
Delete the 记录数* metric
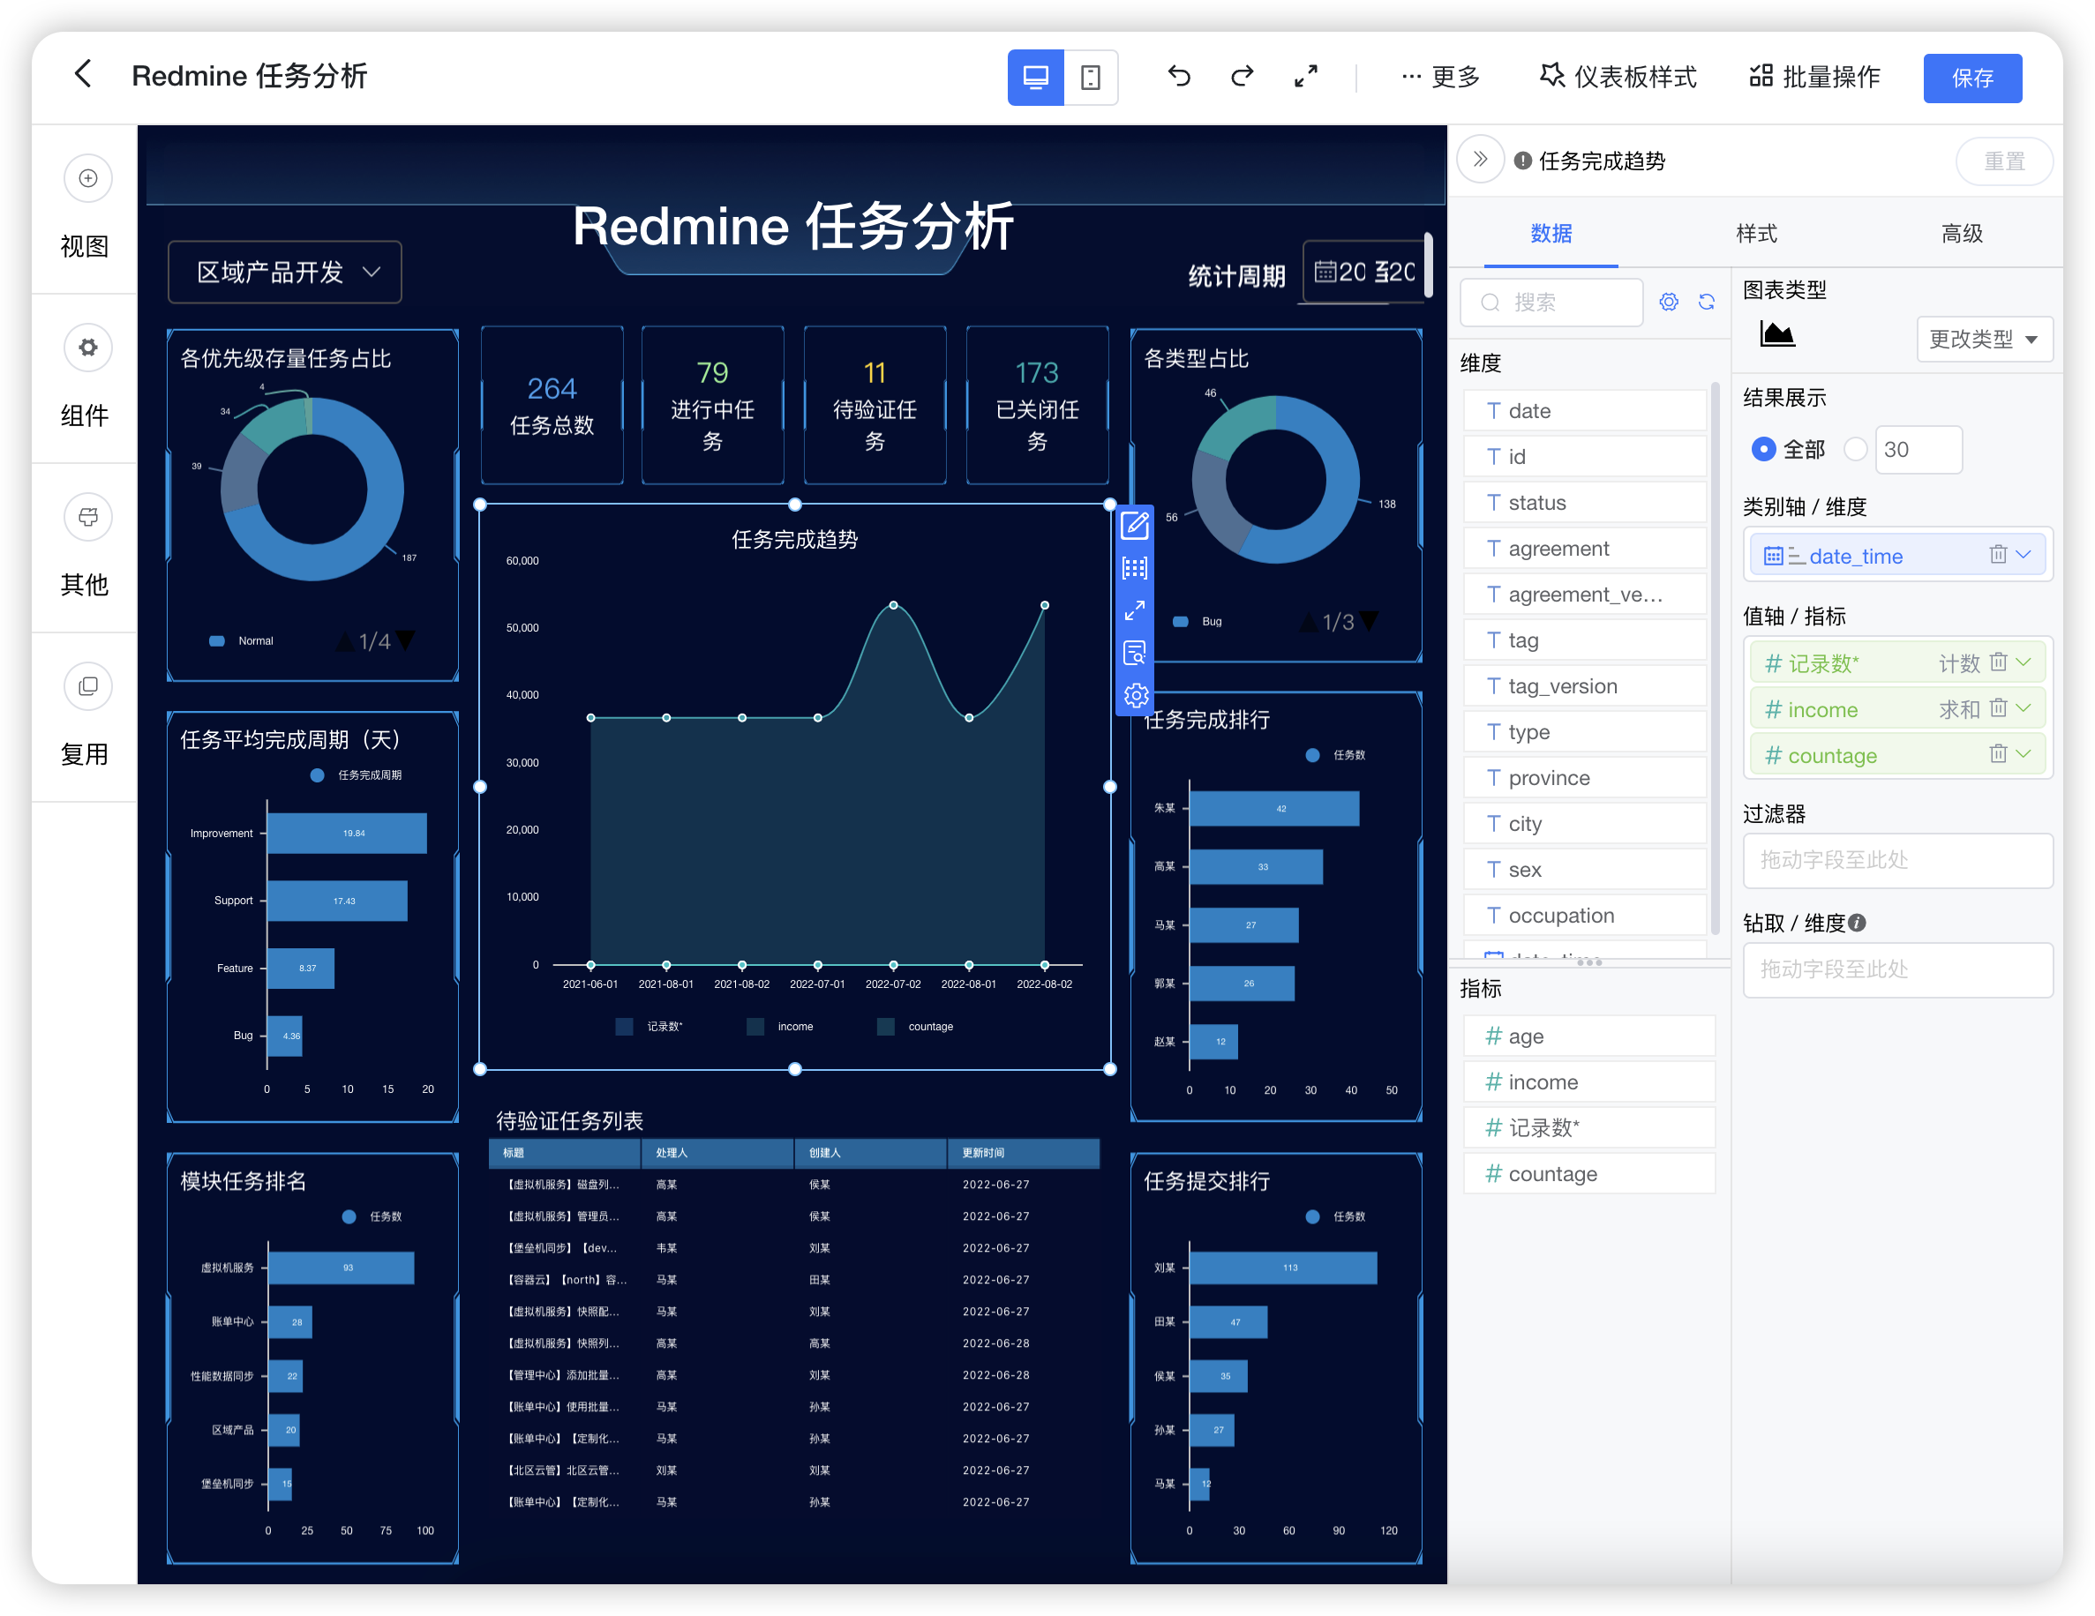[1997, 662]
